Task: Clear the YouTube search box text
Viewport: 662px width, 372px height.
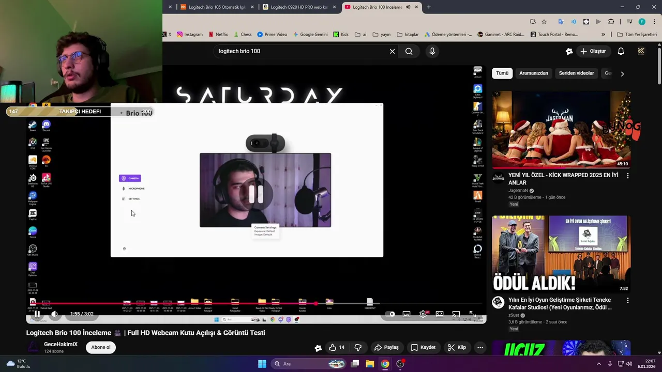Action: [x=392, y=51]
